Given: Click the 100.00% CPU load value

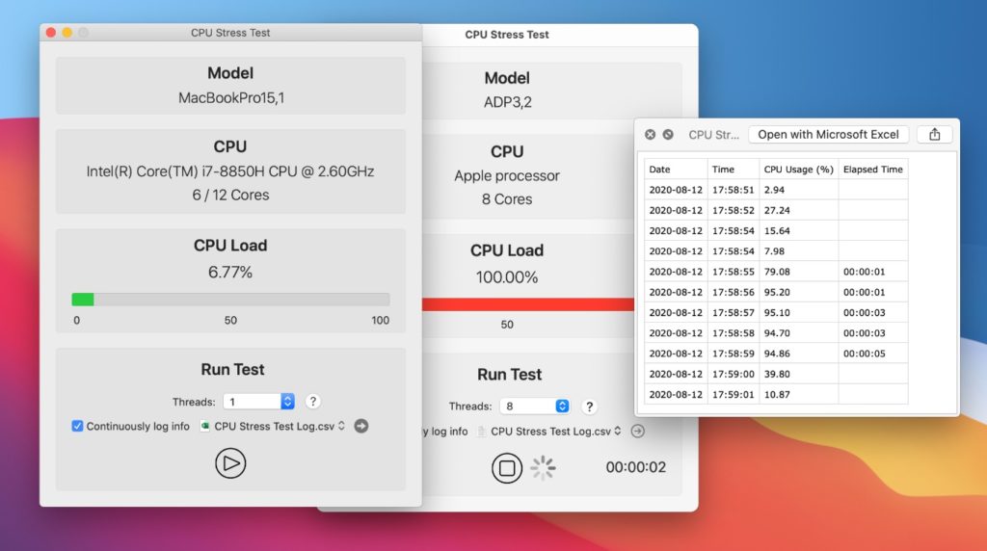Looking at the screenshot, I should [507, 276].
